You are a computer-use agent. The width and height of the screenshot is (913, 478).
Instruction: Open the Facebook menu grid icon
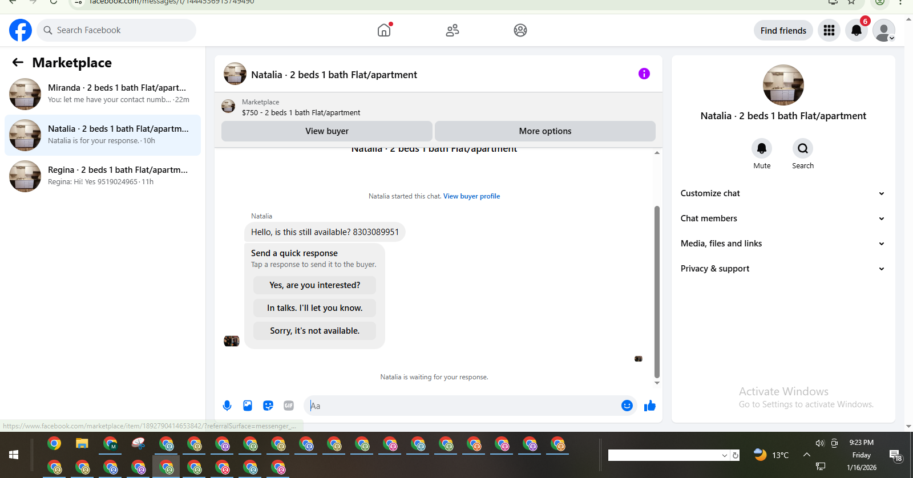coord(829,30)
